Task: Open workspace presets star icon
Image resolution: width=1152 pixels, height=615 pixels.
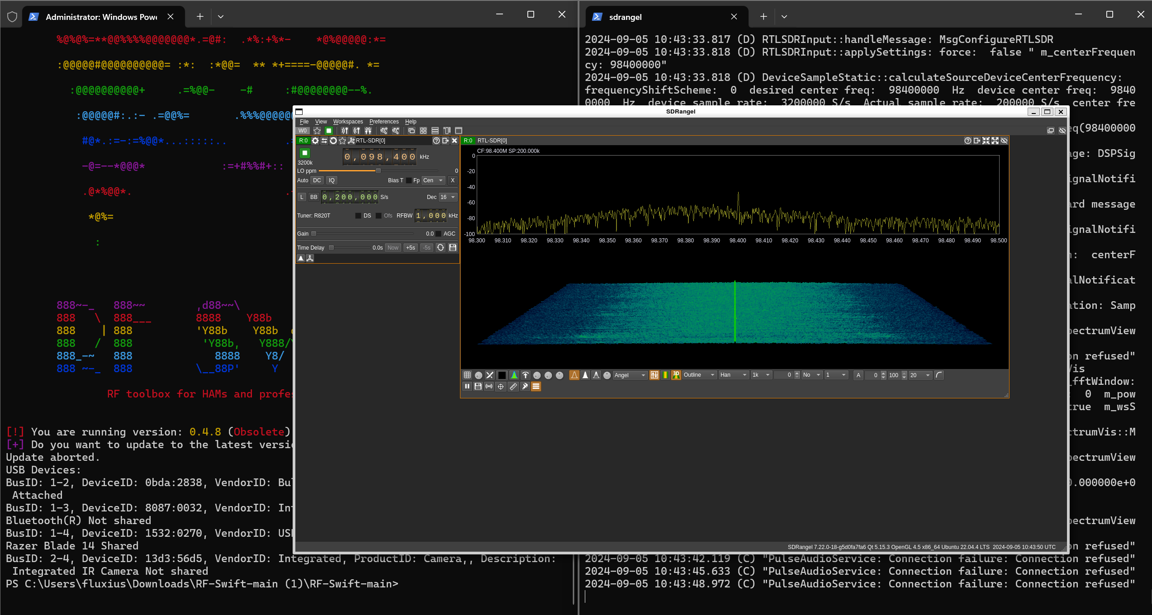Action: (x=317, y=131)
